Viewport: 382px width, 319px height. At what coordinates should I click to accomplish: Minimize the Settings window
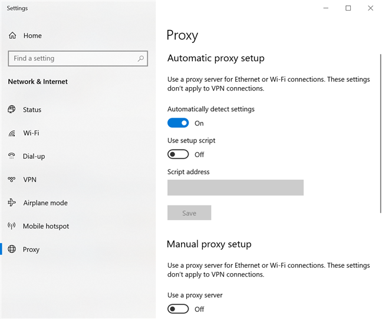(326, 8)
